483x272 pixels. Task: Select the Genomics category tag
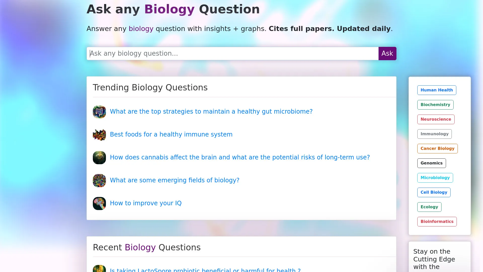[431, 163]
